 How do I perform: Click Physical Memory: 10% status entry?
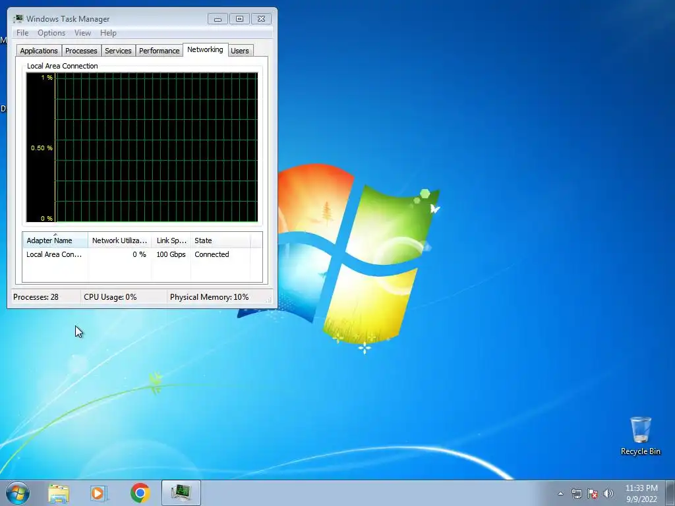209,297
